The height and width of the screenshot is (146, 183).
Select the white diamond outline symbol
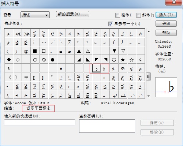pos(18,60)
